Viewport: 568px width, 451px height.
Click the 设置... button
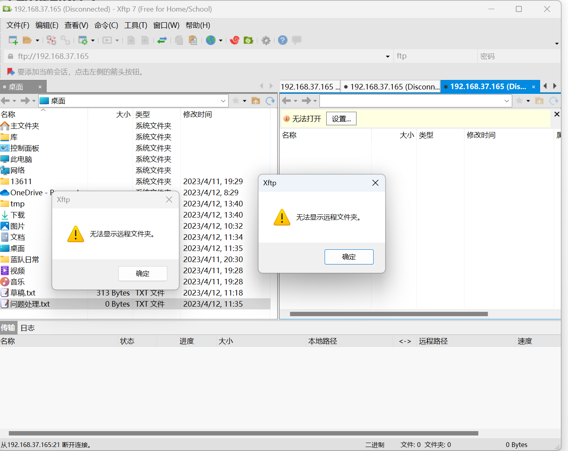coord(341,119)
